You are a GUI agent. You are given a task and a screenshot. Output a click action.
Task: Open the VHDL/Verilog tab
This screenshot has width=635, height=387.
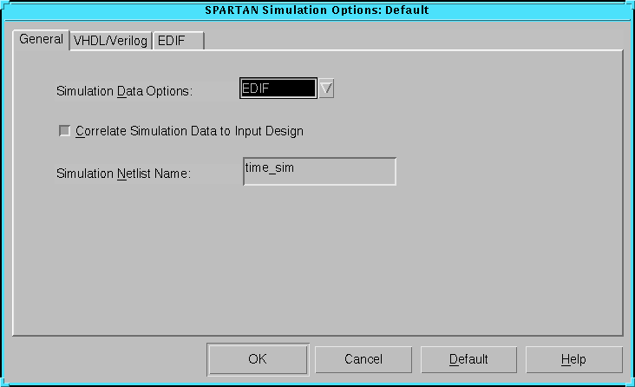tap(110, 41)
